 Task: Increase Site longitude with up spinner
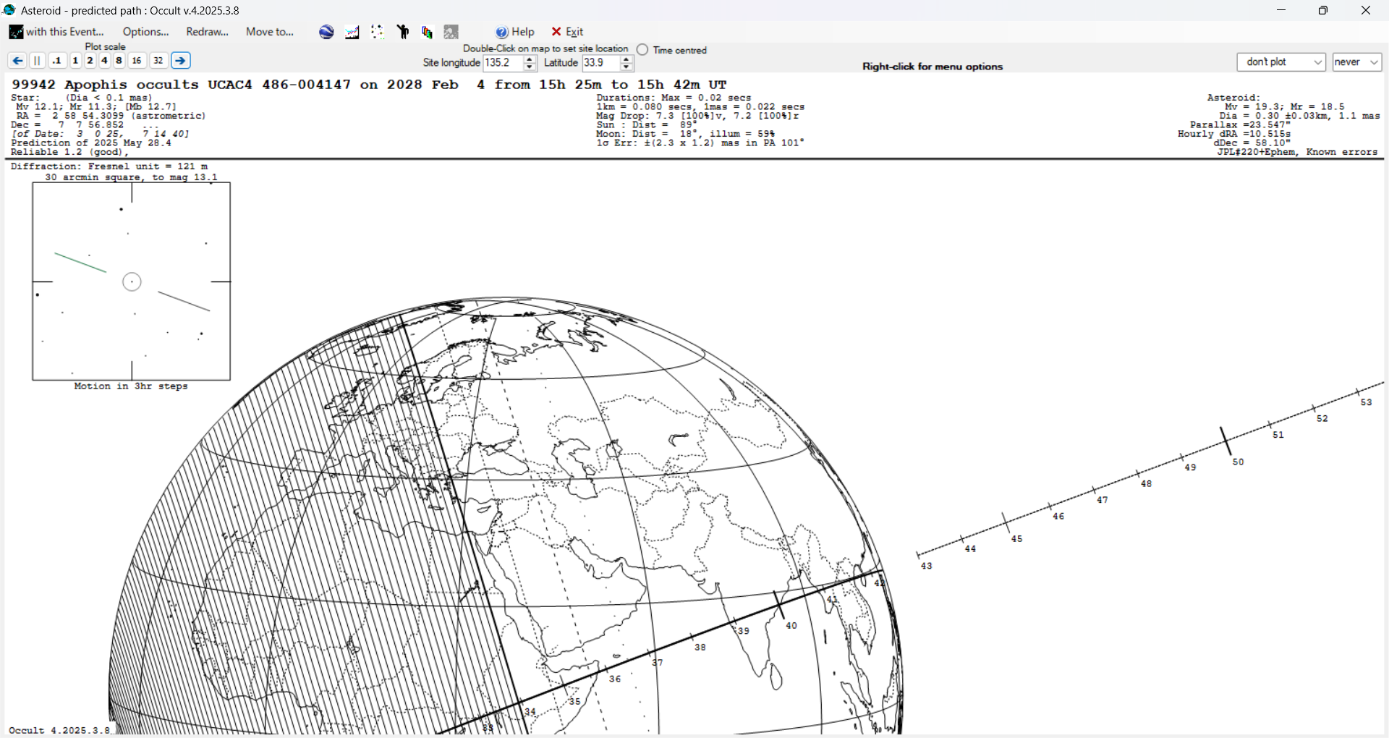click(530, 59)
